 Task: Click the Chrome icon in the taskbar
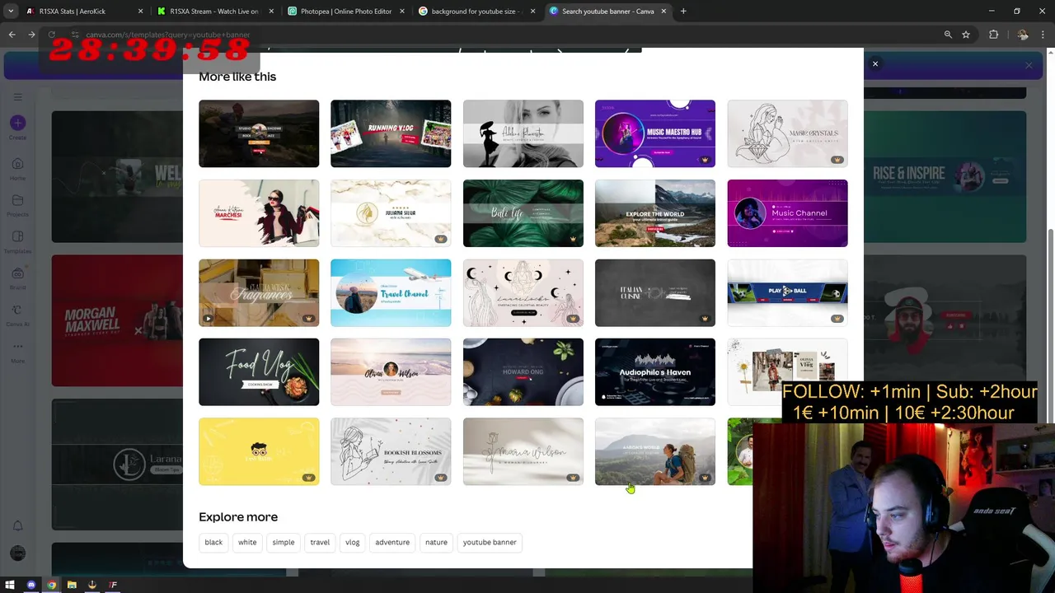point(52,585)
